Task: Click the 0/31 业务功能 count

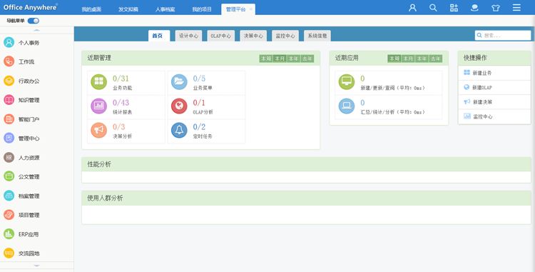Action: pyautogui.click(x=121, y=79)
